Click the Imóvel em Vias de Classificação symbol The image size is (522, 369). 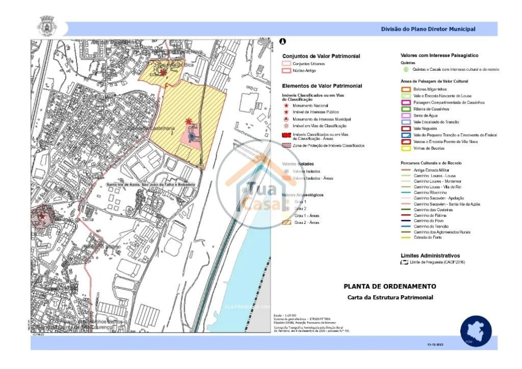pyautogui.click(x=286, y=126)
